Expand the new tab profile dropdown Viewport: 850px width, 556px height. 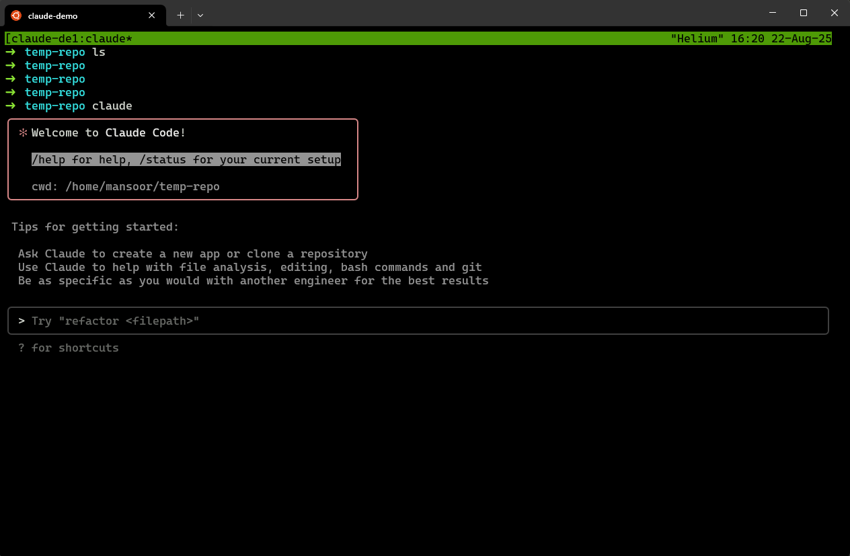(200, 15)
